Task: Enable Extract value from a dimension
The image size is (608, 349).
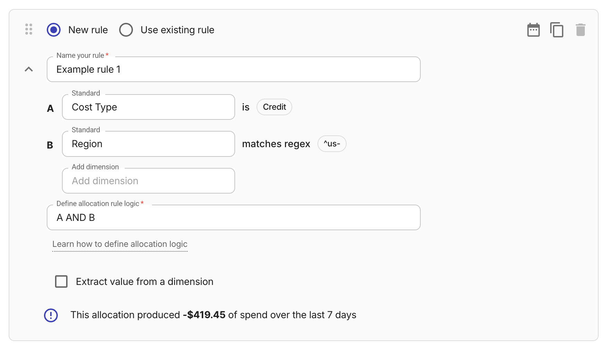Action: [x=61, y=281]
